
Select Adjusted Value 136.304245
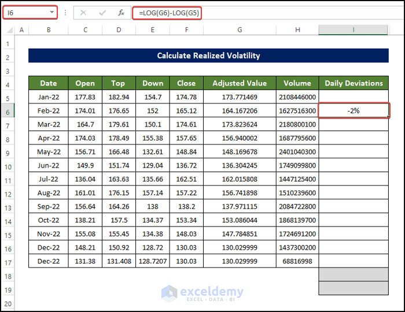(240, 165)
